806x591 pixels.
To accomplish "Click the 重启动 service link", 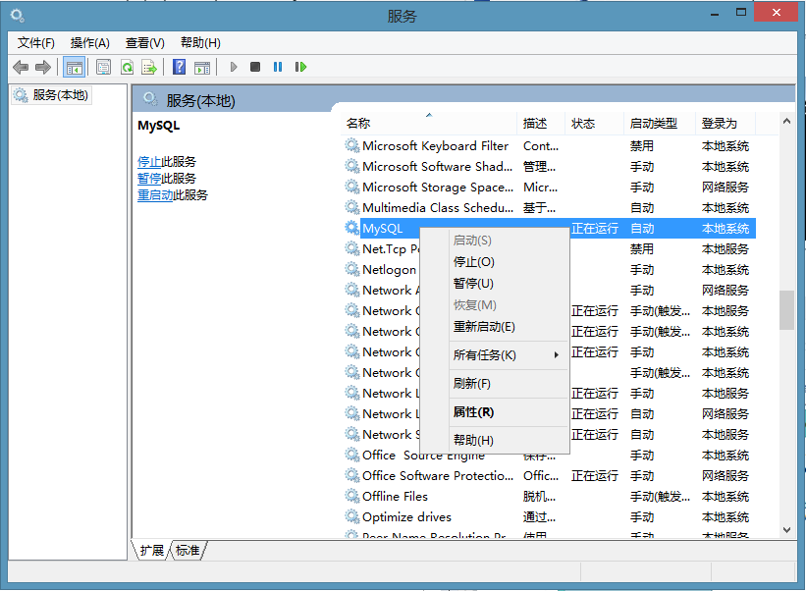I will [155, 195].
